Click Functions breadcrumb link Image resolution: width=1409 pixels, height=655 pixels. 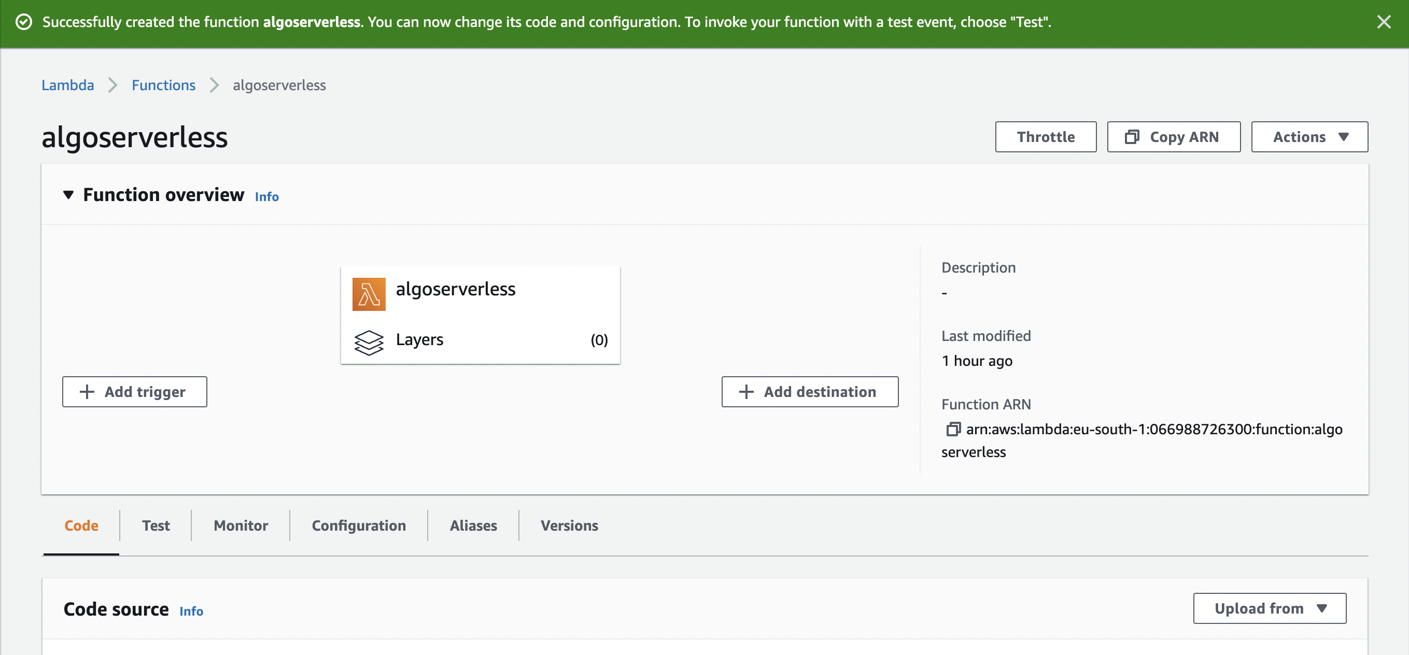pos(163,86)
